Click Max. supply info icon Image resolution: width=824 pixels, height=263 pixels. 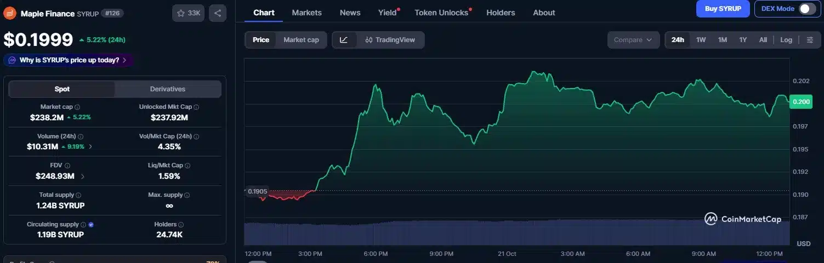click(x=187, y=195)
